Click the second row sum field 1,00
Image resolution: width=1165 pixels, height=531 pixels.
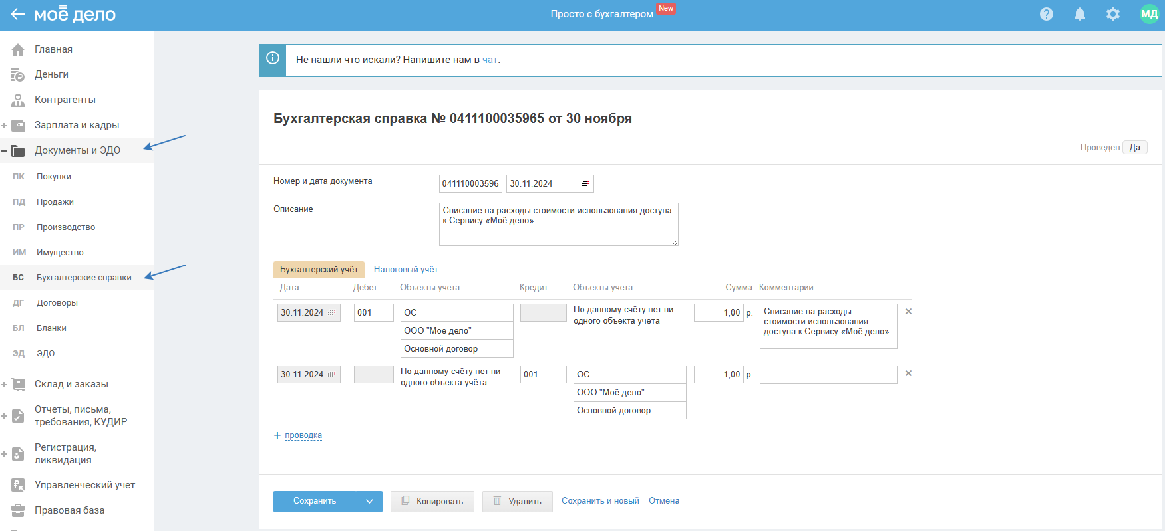pyautogui.click(x=719, y=374)
